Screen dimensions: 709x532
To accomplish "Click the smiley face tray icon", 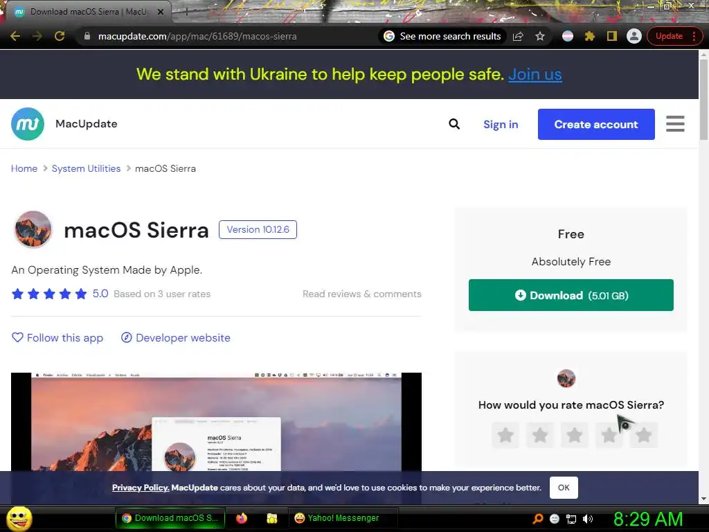I will tap(555, 519).
